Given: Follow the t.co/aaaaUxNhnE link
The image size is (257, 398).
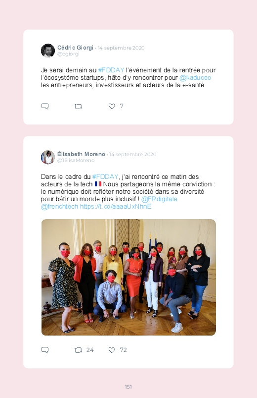Looking at the screenshot, I should (x=116, y=207).
